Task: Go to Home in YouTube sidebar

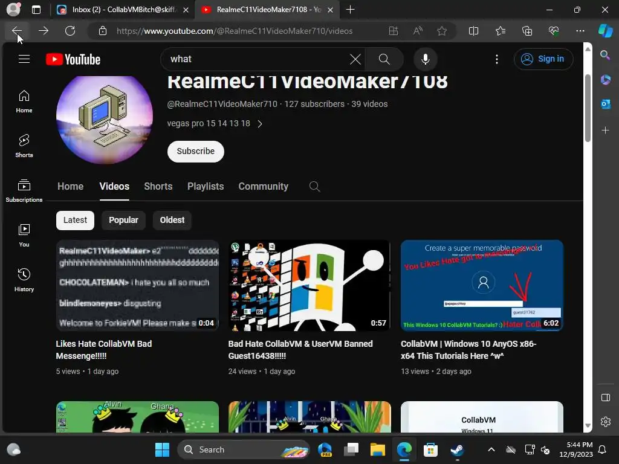Action: (x=24, y=101)
